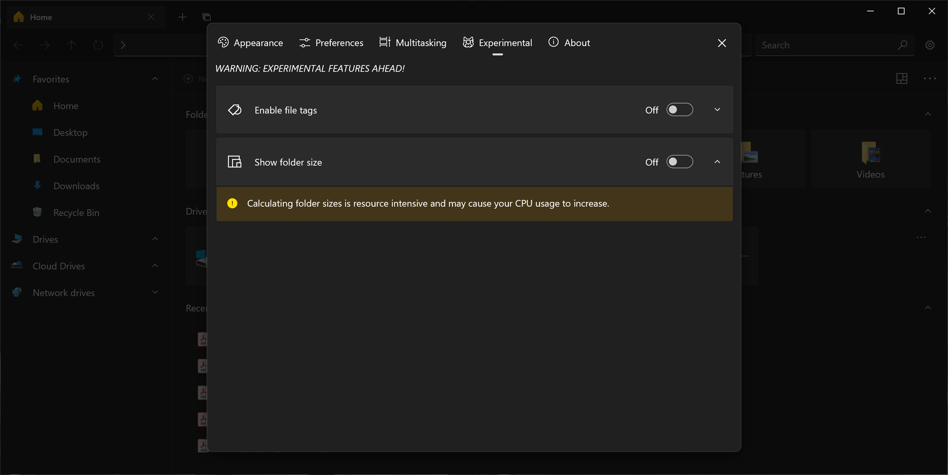Click the duplicate tabs icon beside the plus
Screen dimensions: 948x475
[207, 17]
